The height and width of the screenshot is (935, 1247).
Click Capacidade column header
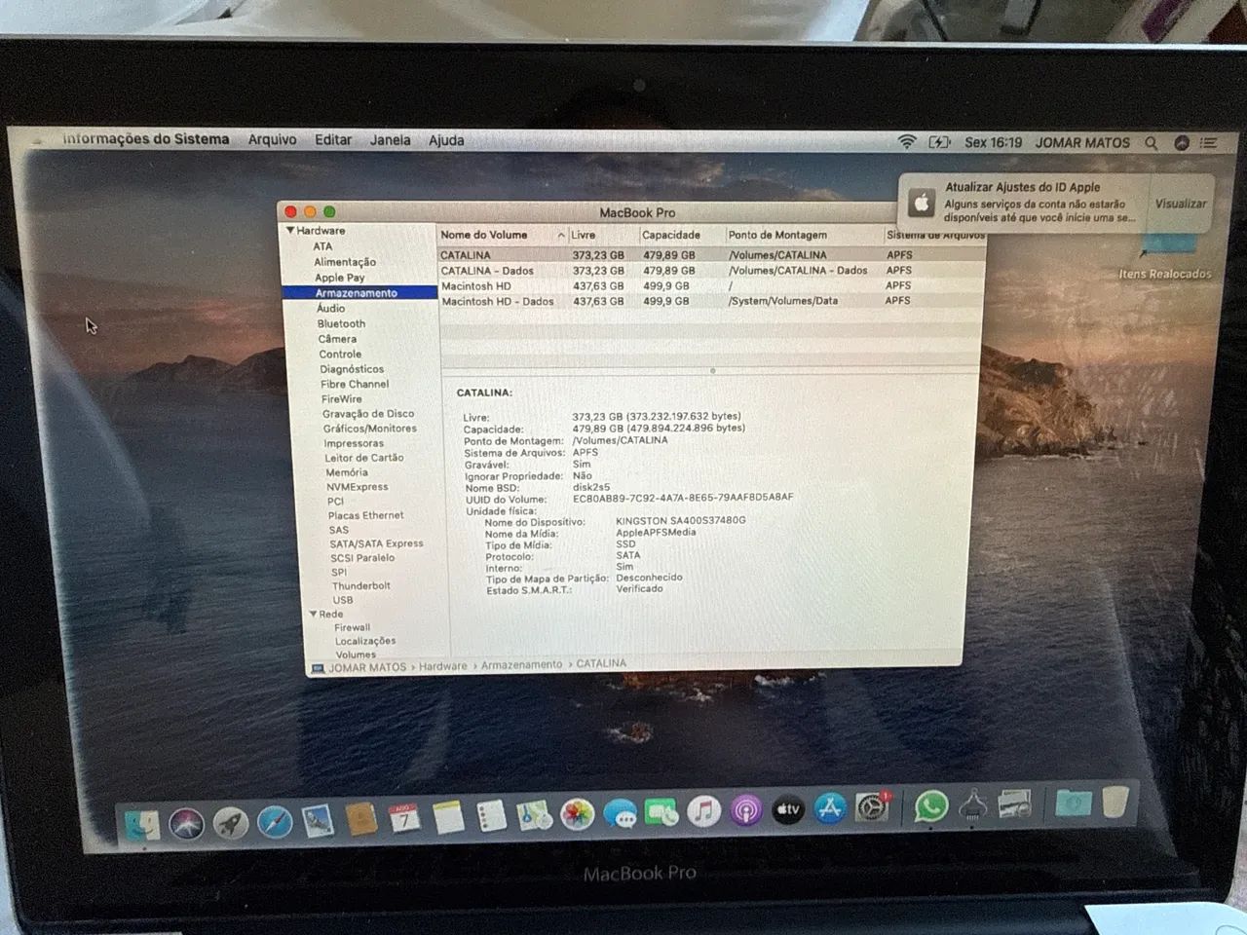[x=682, y=235]
